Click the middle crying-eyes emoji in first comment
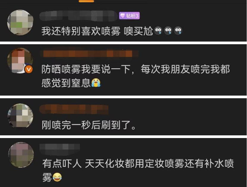 point(168,31)
